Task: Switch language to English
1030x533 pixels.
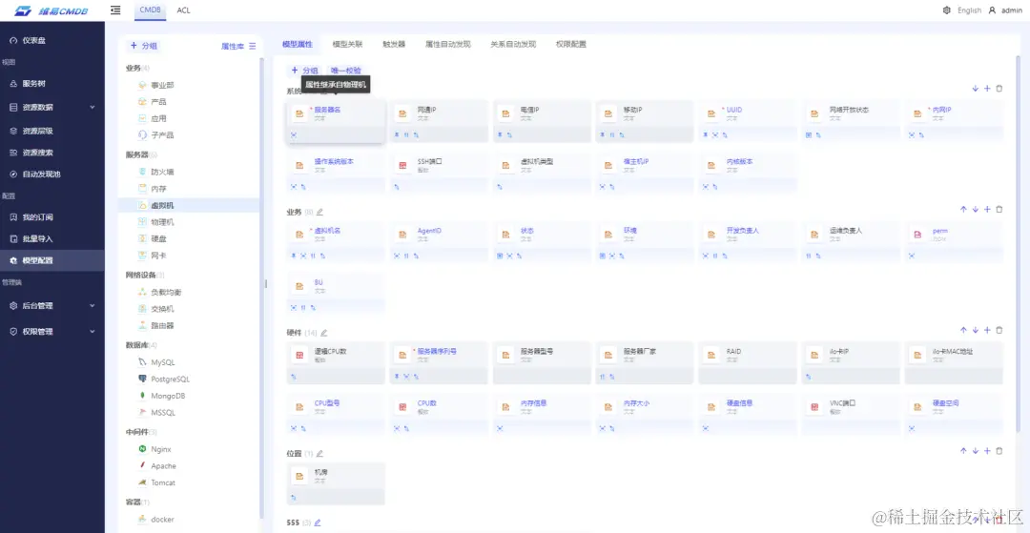Action: pyautogui.click(x=969, y=10)
